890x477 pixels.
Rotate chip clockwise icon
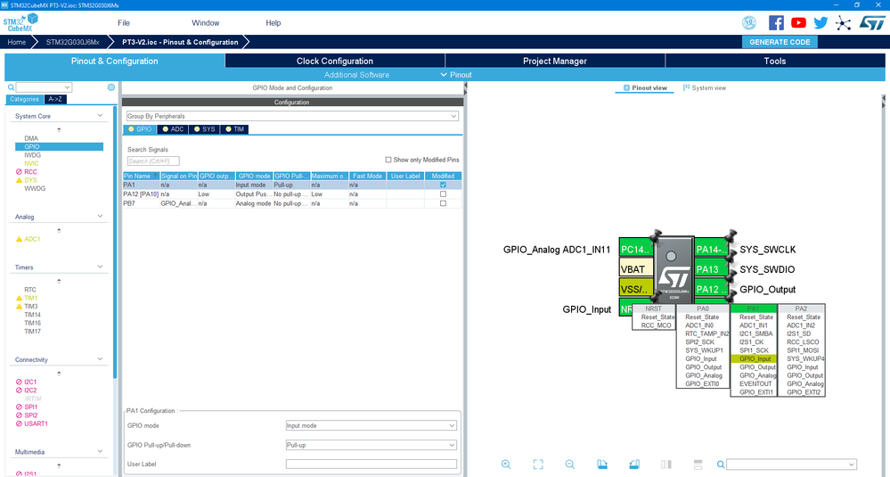click(602, 464)
